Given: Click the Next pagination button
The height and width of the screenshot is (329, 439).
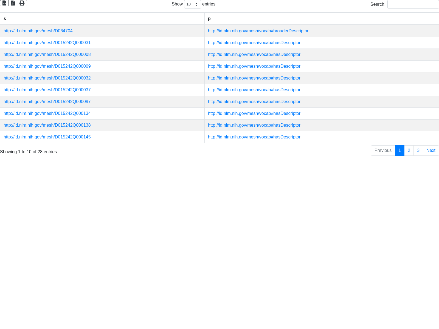Looking at the screenshot, I should (431, 151).
